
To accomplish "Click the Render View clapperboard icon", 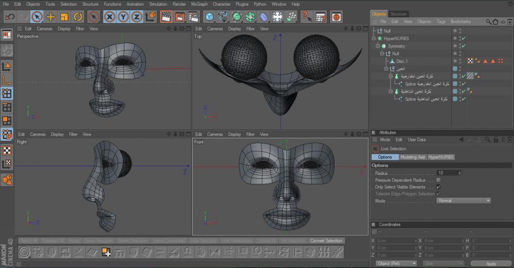I will coord(166,17).
